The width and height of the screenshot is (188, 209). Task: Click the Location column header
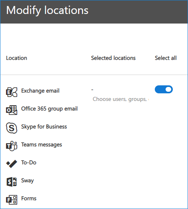coord(16,58)
